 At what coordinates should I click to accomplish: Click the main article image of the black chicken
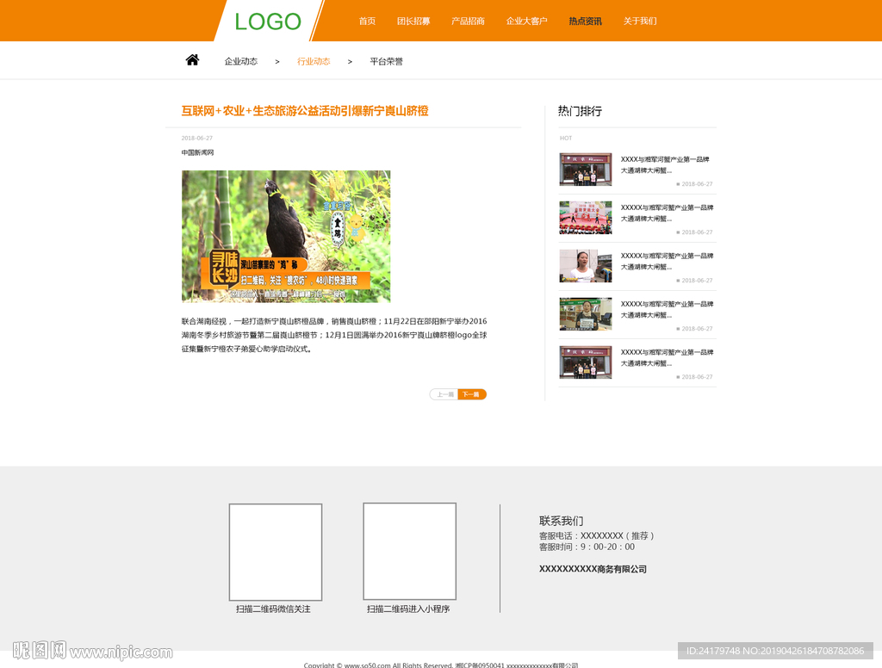[x=286, y=236]
